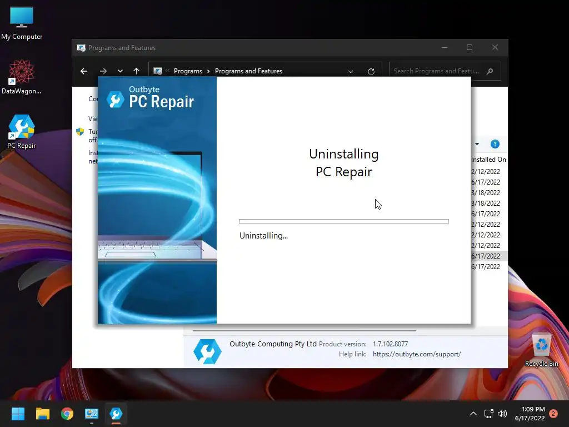The width and height of the screenshot is (569, 427).
Task: Select product version 1.7.102.8077 text
Action: pyautogui.click(x=391, y=344)
